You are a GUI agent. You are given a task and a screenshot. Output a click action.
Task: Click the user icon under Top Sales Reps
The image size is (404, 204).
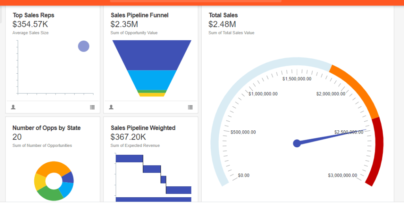(x=13, y=107)
